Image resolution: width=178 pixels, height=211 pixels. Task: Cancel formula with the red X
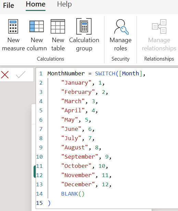(5, 75)
